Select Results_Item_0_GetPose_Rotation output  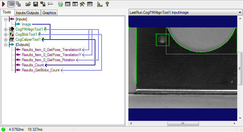(48, 60)
